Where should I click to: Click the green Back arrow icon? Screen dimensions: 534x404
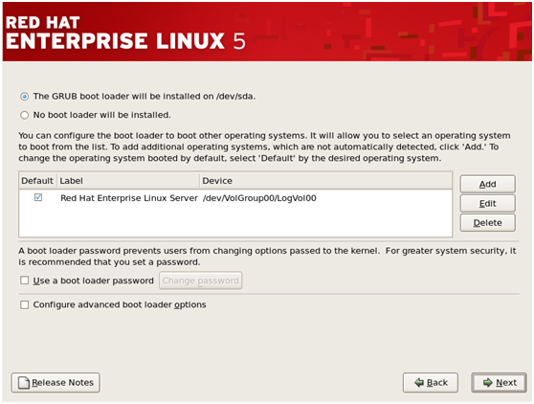pyautogui.click(x=419, y=383)
